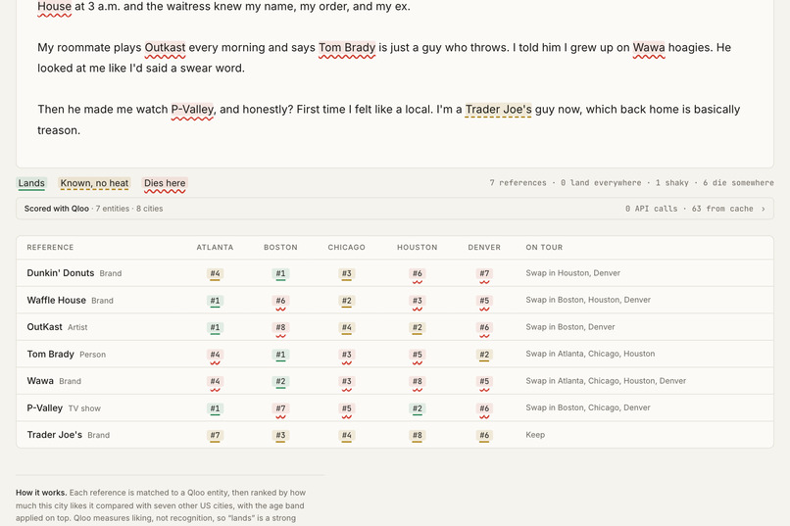The width and height of the screenshot is (790, 526).
Task: Click Trader Joe's Atlanta rank #7 badge
Action: (x=215, y=435)
